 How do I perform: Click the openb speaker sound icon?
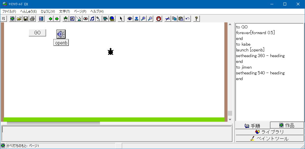[x=61, y=34]
